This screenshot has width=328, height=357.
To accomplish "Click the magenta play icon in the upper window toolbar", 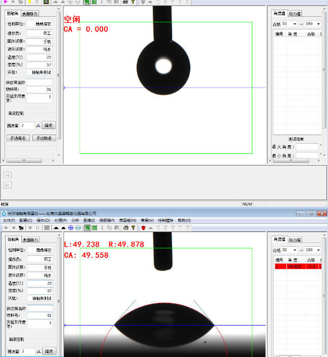I will tap(6, 2).
